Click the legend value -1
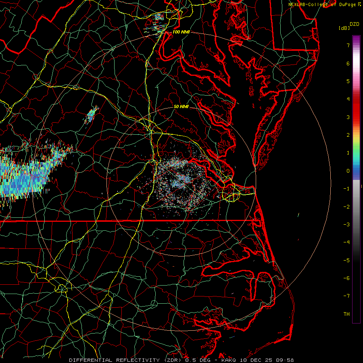This screenshot has width=363, height=363. (x=346, y=189)
